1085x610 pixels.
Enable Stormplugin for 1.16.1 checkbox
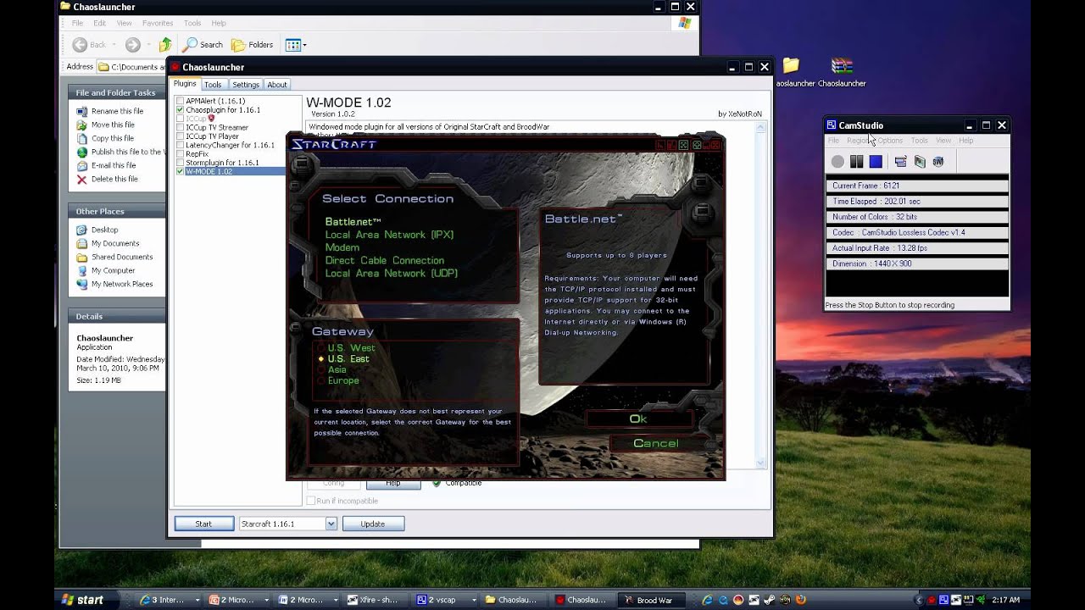pyautogui.click(x=180, y=163)
